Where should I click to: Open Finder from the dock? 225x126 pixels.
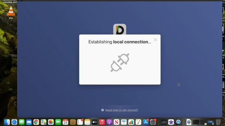click(x=7, y=122)
